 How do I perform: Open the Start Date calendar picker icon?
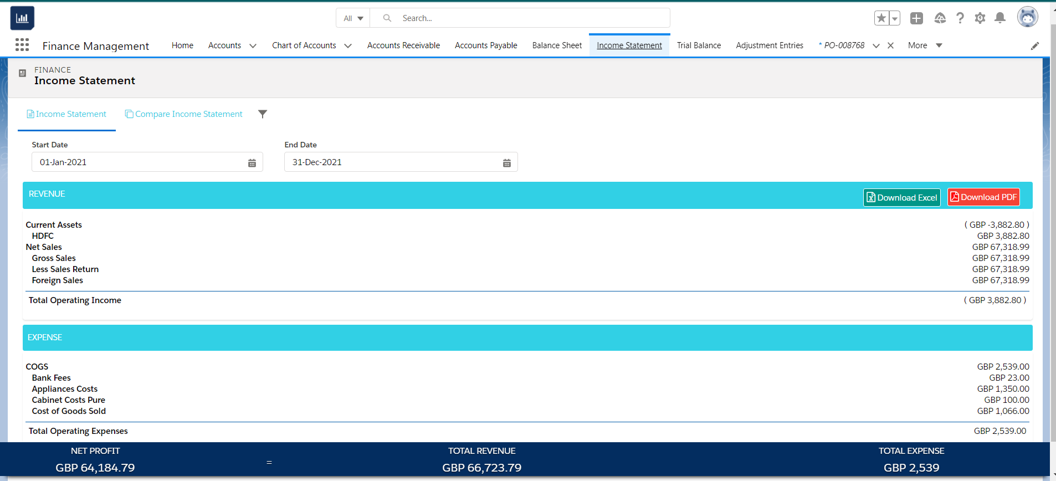coord(252,163)
